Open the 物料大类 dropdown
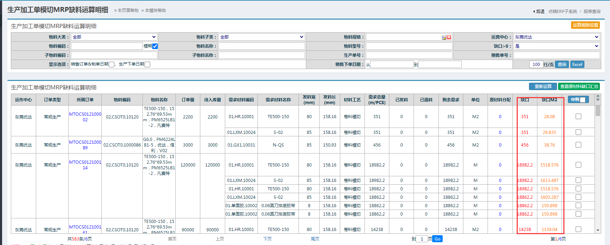610x245 pixels. pos(114,37)
